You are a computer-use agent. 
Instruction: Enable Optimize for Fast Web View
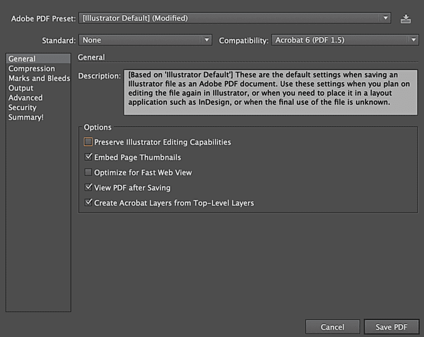tap(88, 172)
